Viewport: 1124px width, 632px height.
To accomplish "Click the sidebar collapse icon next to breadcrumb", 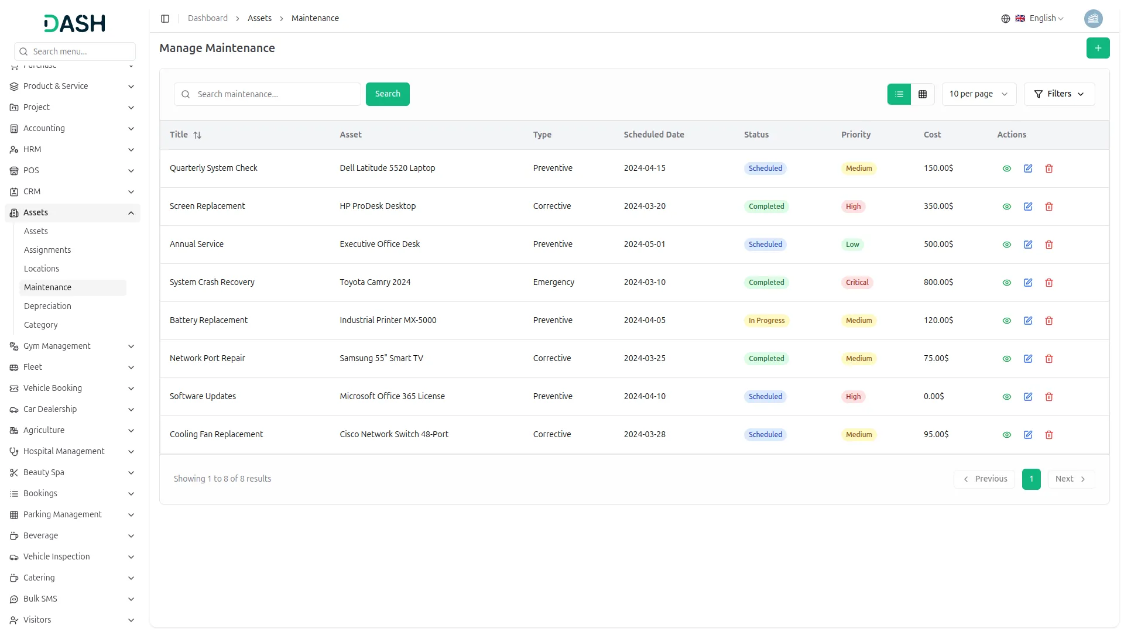I will click(165, 18).
